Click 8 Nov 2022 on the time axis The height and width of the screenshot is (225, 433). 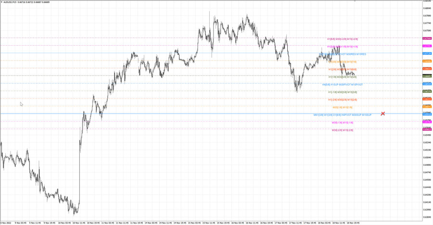point(6,223)
